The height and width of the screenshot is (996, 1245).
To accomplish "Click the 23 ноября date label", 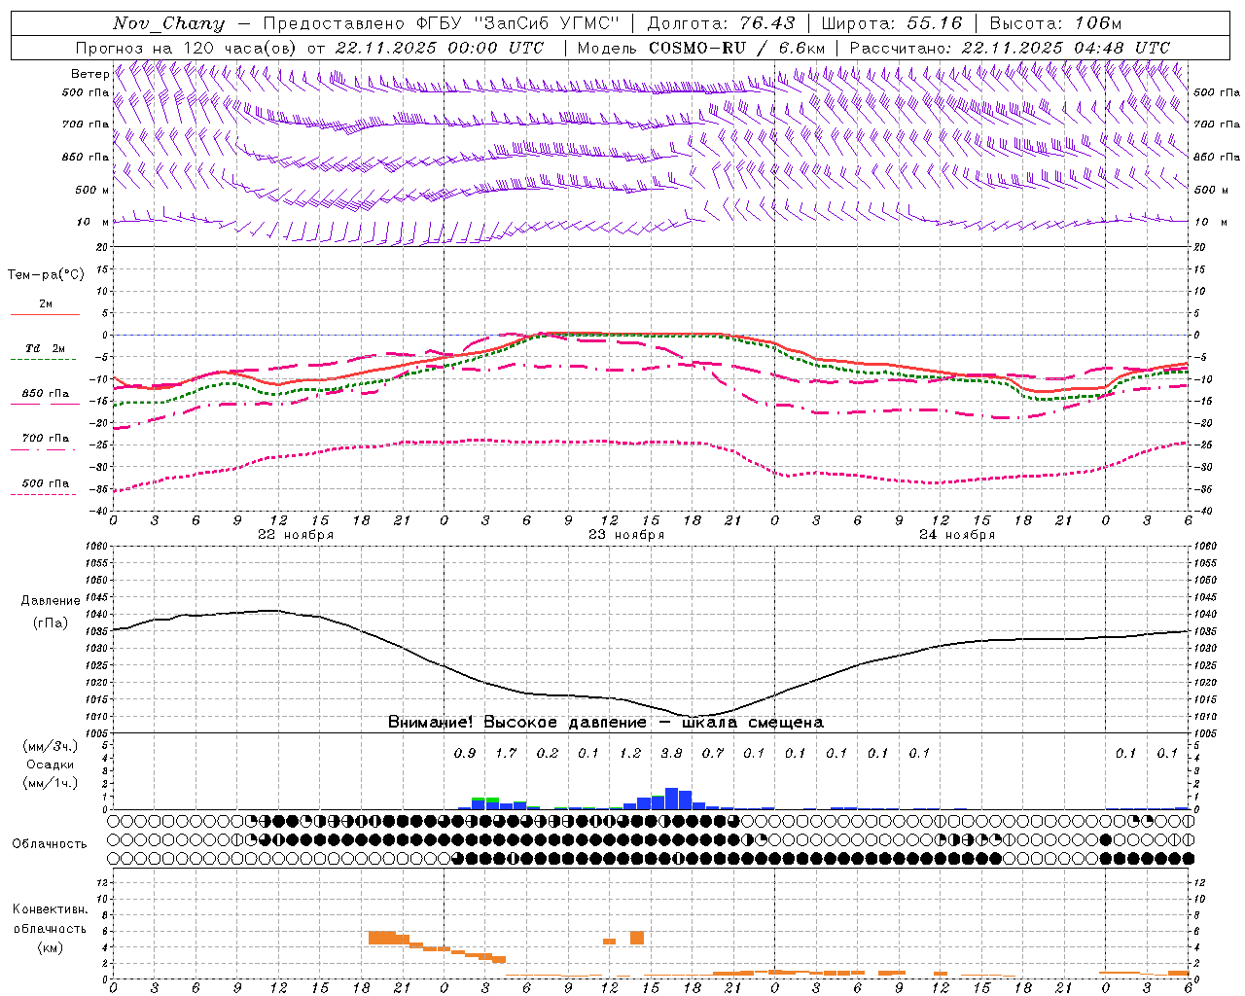I will coord(626,535).
